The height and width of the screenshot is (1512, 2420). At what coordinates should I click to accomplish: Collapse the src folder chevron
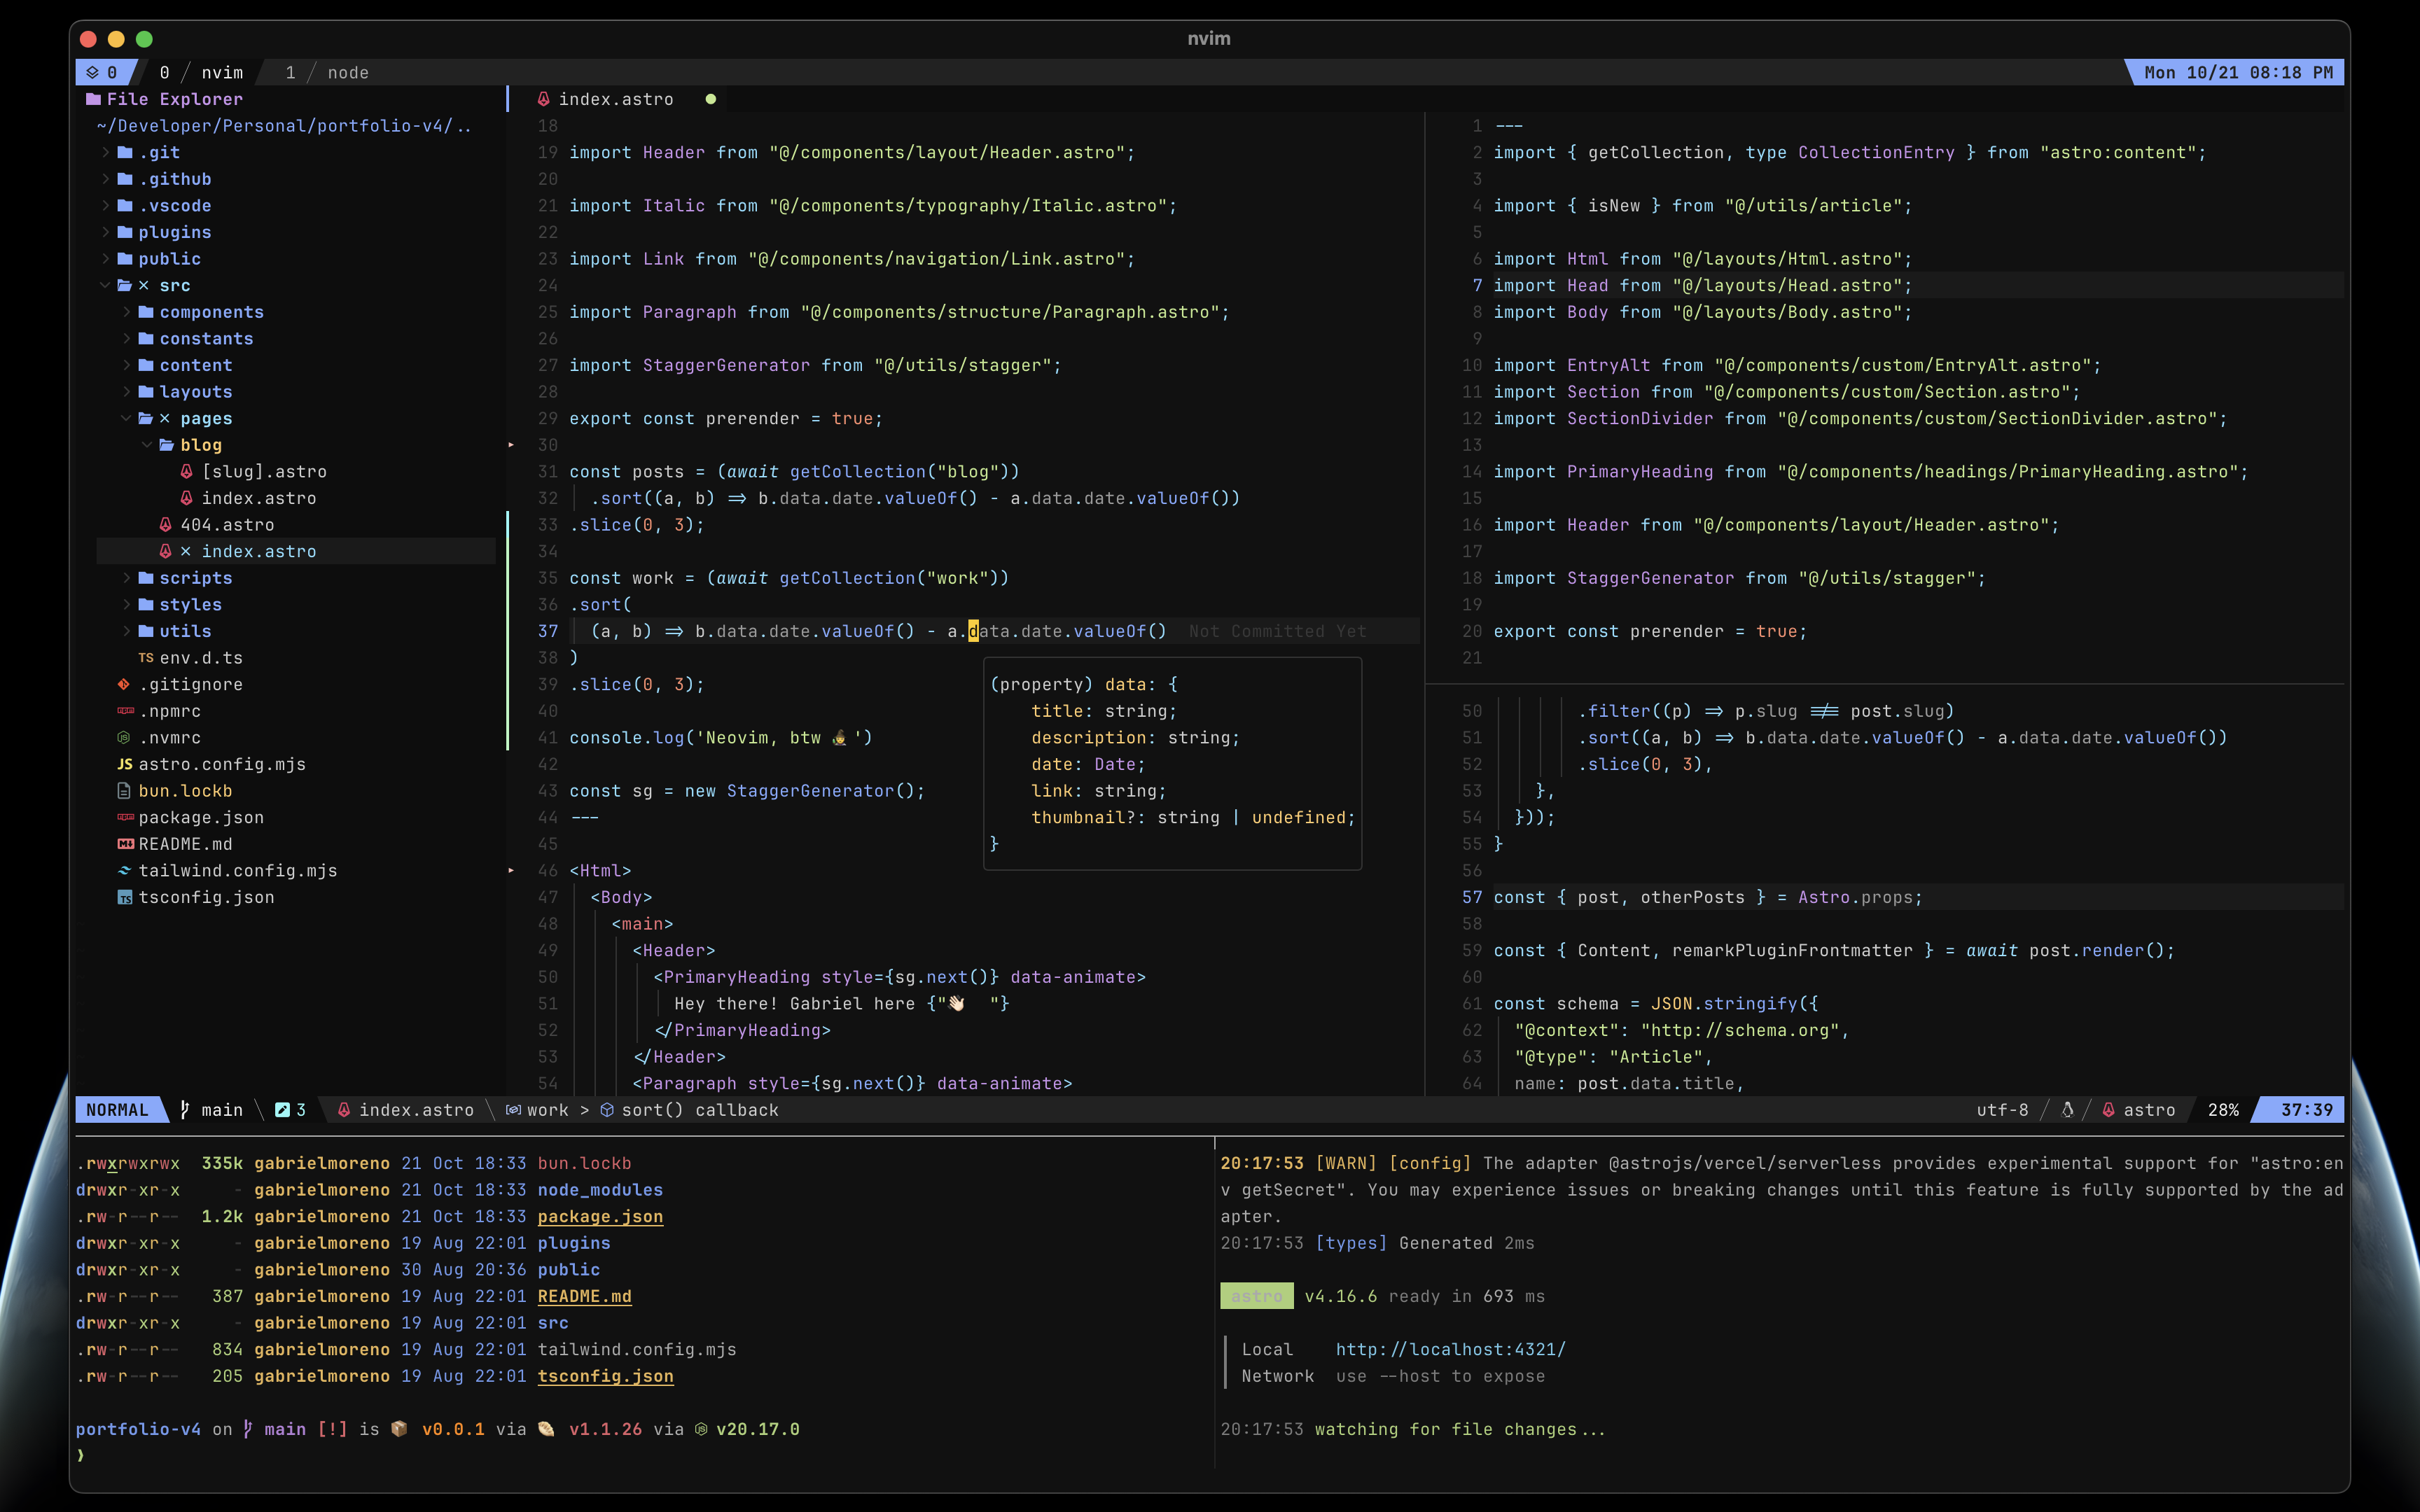[105, 285]
